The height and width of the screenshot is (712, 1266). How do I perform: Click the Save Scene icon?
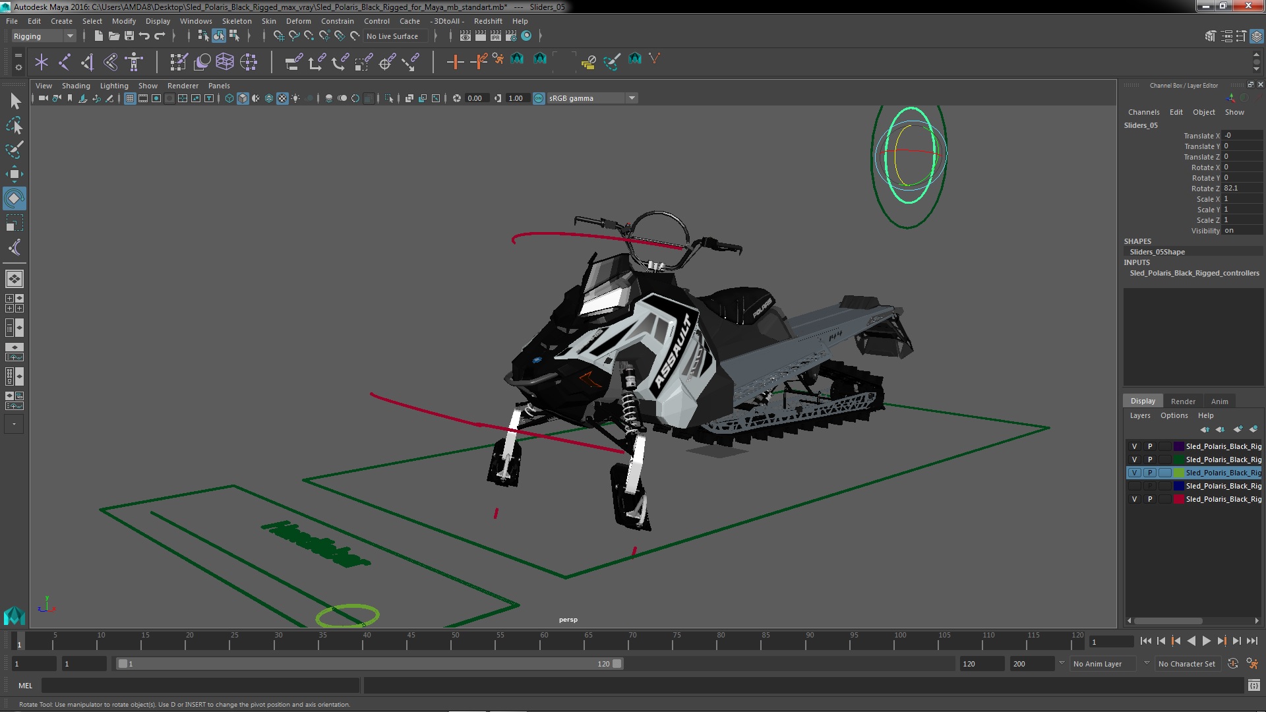point(129,36)
